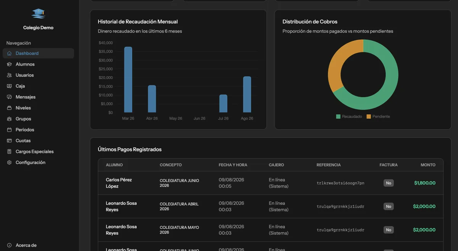This screenshot has height=251, width=458.
Task: Click $2,000.00 amount in COLEGIATURA ABRIL row
Action: tap(424, 206)
